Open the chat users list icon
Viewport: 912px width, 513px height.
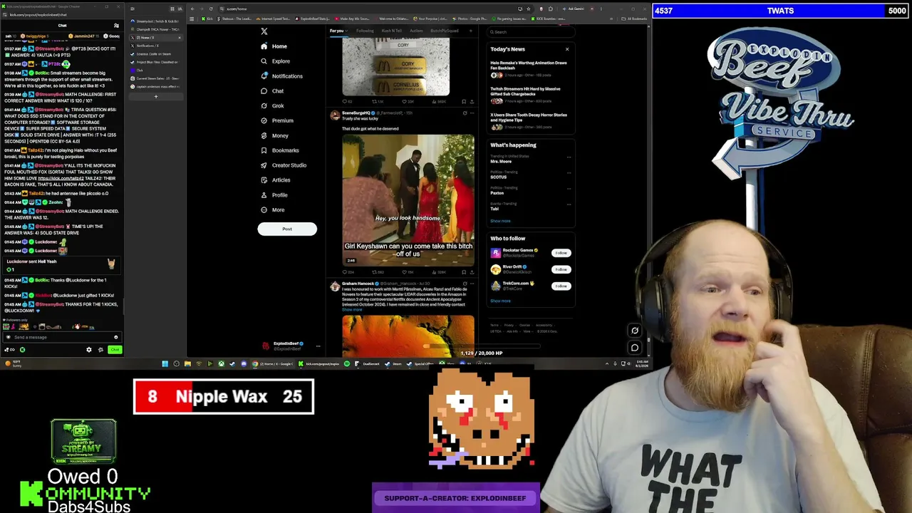coord(116,26)
